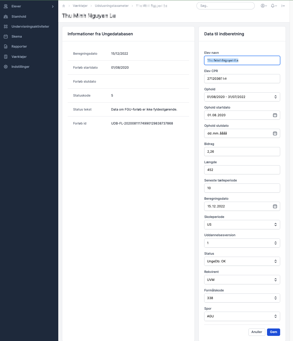Open calendar picker for Beregningsdato field
The height and width of the screenshot is (341, 293).
275,206
